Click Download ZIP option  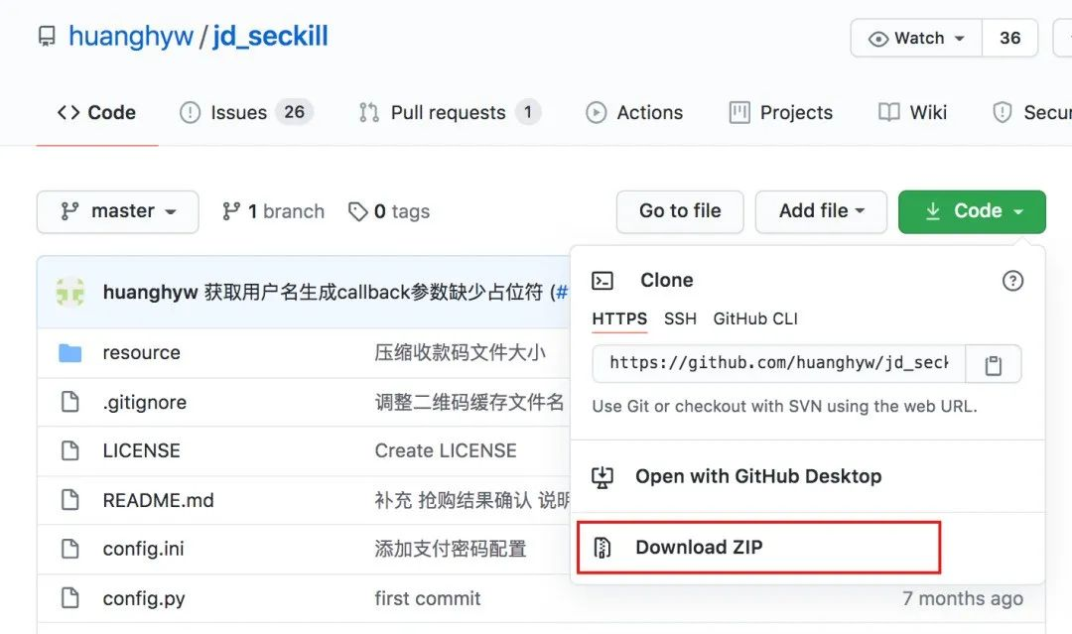pyautogui.click(x=699, y=547)
